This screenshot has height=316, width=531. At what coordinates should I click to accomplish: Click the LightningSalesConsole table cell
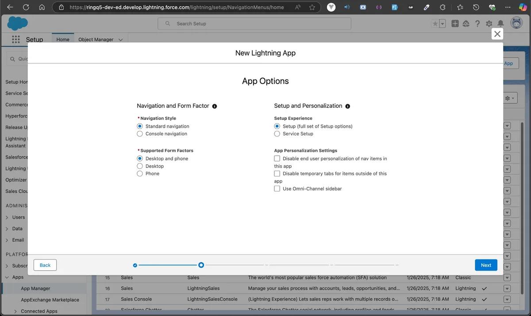[x=212, y=299]
